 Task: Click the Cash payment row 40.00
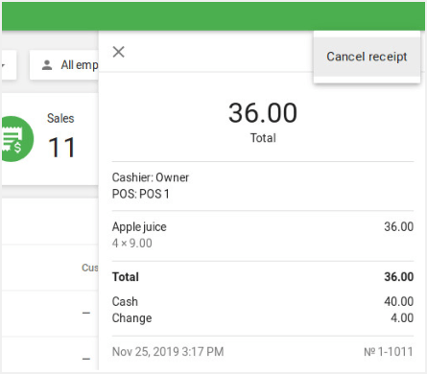click(399, 301)
